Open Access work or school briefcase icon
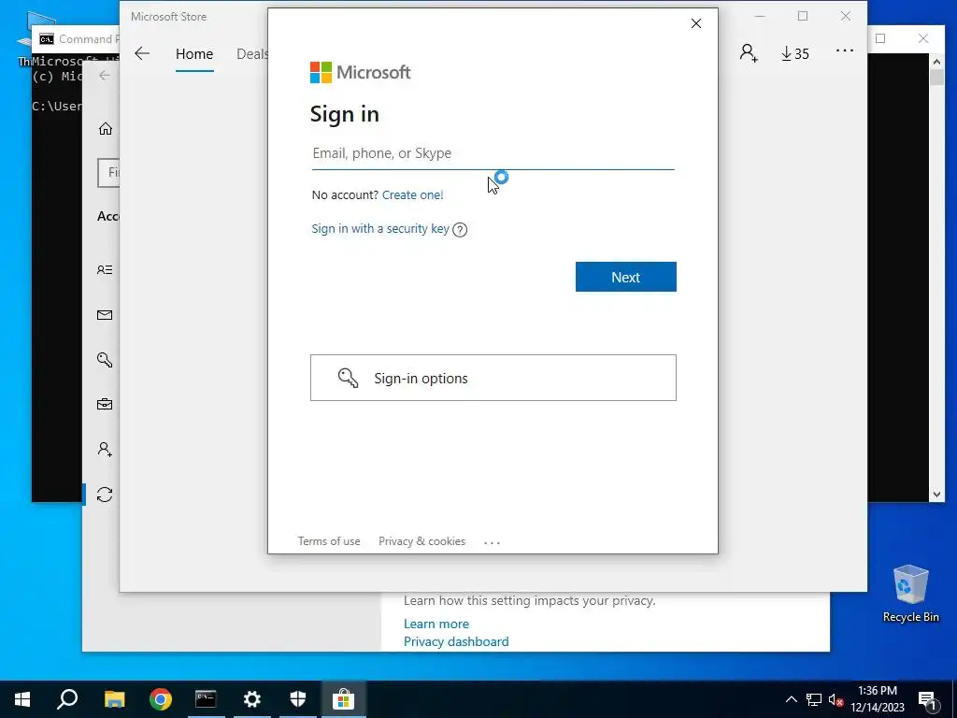Image resolution: width=957 pixels, height=718 pixels. (105, 404)
